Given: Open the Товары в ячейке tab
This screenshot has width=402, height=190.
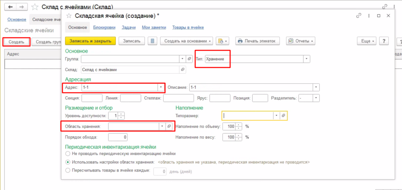Looking at the screenshot, I should click(188, 27).
